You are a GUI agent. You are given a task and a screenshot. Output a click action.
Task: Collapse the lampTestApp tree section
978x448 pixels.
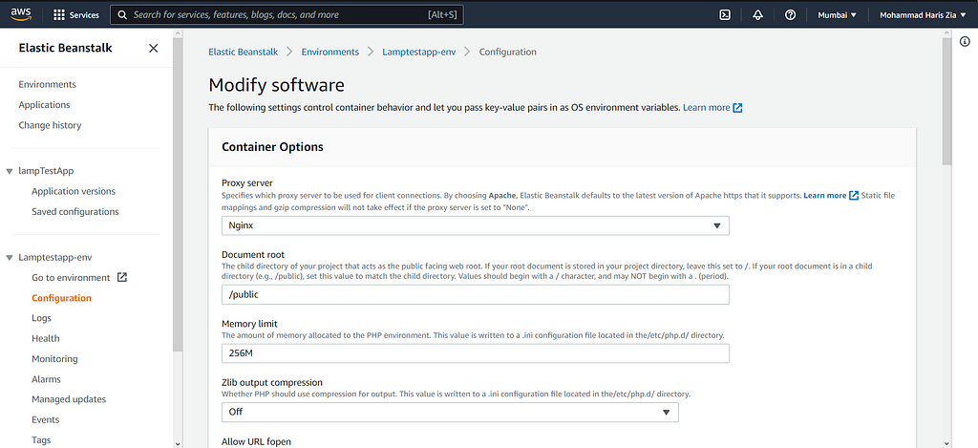pyautogui.click(x=10, y=170)
